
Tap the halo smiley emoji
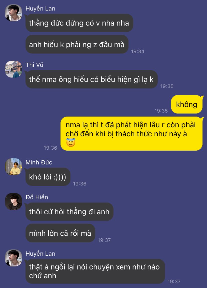point(71,143)
